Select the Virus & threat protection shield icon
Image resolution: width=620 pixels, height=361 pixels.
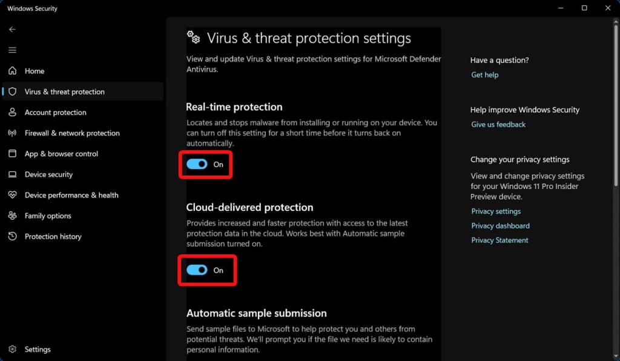click(x=12, y=91)
